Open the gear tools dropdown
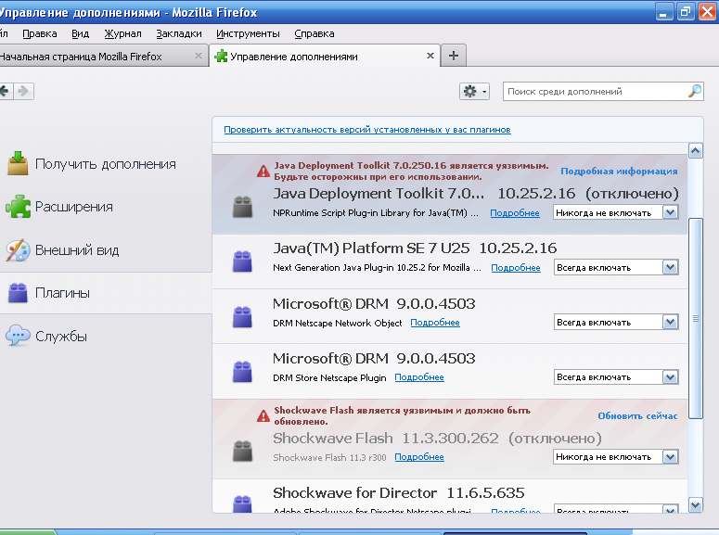 pyautogui.click(x=474, y=91)
